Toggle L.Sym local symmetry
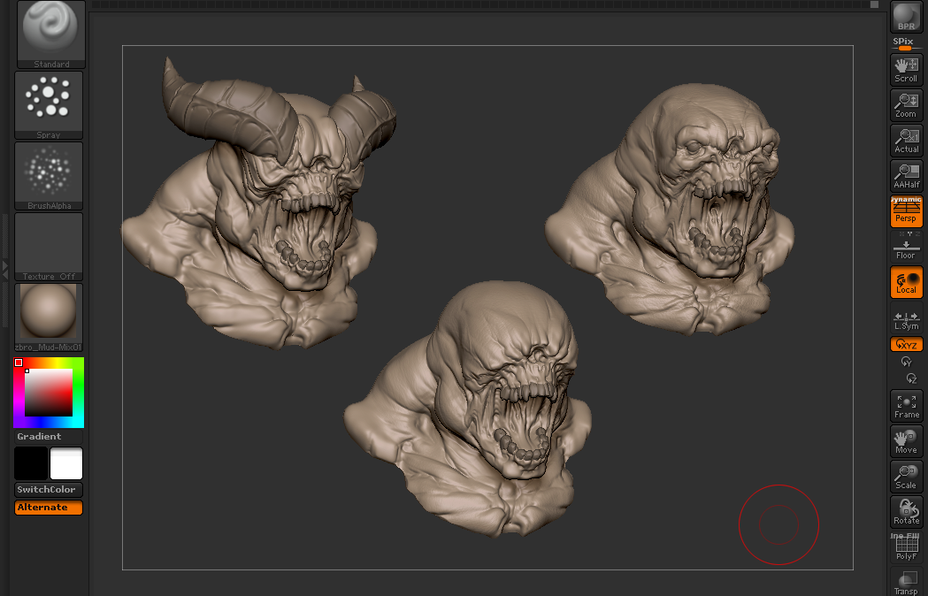The height and width of the screenshot is (596, 928). 906,320
